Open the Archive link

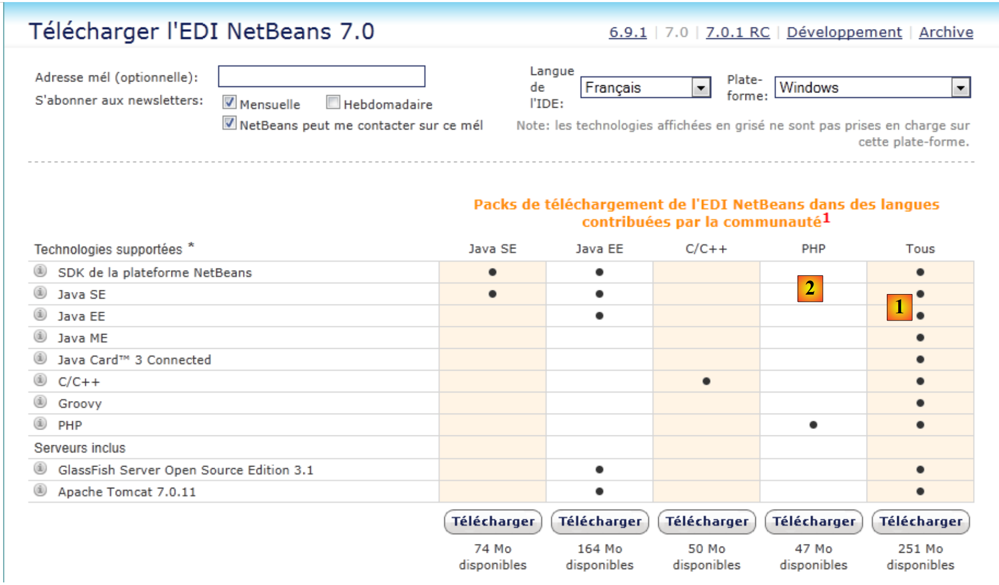[x=945, y=32]
